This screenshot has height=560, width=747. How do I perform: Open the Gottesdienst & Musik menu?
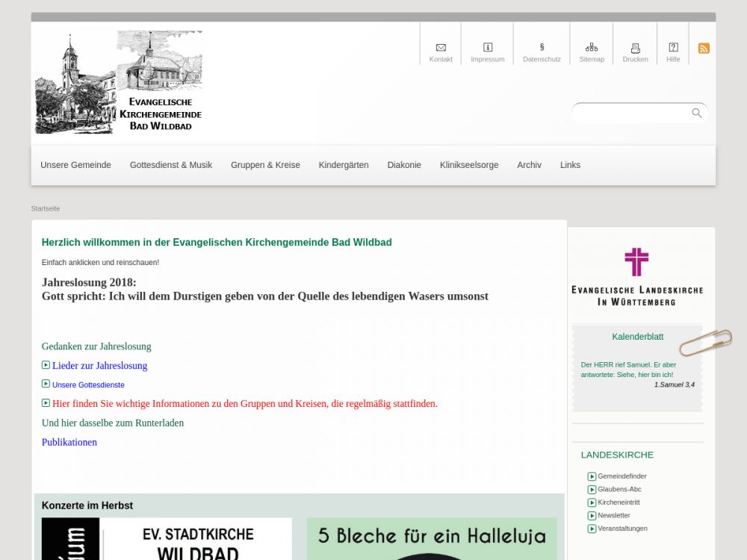(x=171, y=165)
